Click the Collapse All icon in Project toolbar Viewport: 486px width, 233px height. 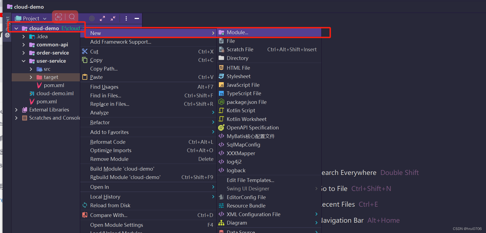tap(113, 18)
